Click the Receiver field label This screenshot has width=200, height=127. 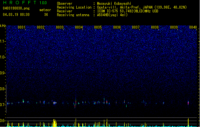pos(65,11)
